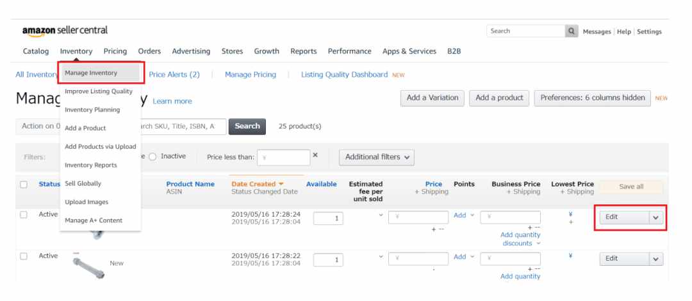Click the Learn more link
This screenshot has height=301, width=692.
pyautogui.click(x=172, y=101)
